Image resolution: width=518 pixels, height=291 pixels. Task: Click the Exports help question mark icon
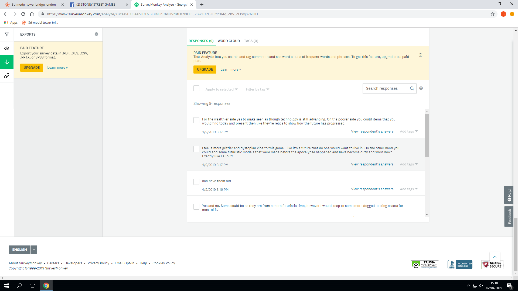point(96,34)
